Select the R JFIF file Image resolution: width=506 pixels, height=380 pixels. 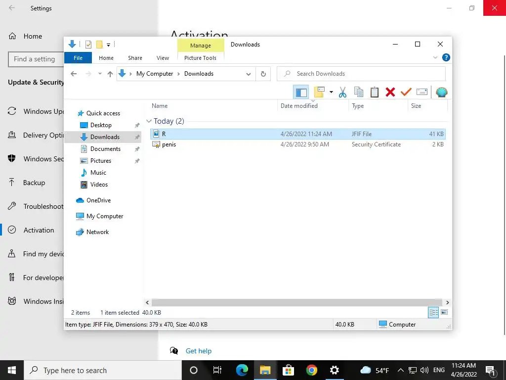click(297, 134)
